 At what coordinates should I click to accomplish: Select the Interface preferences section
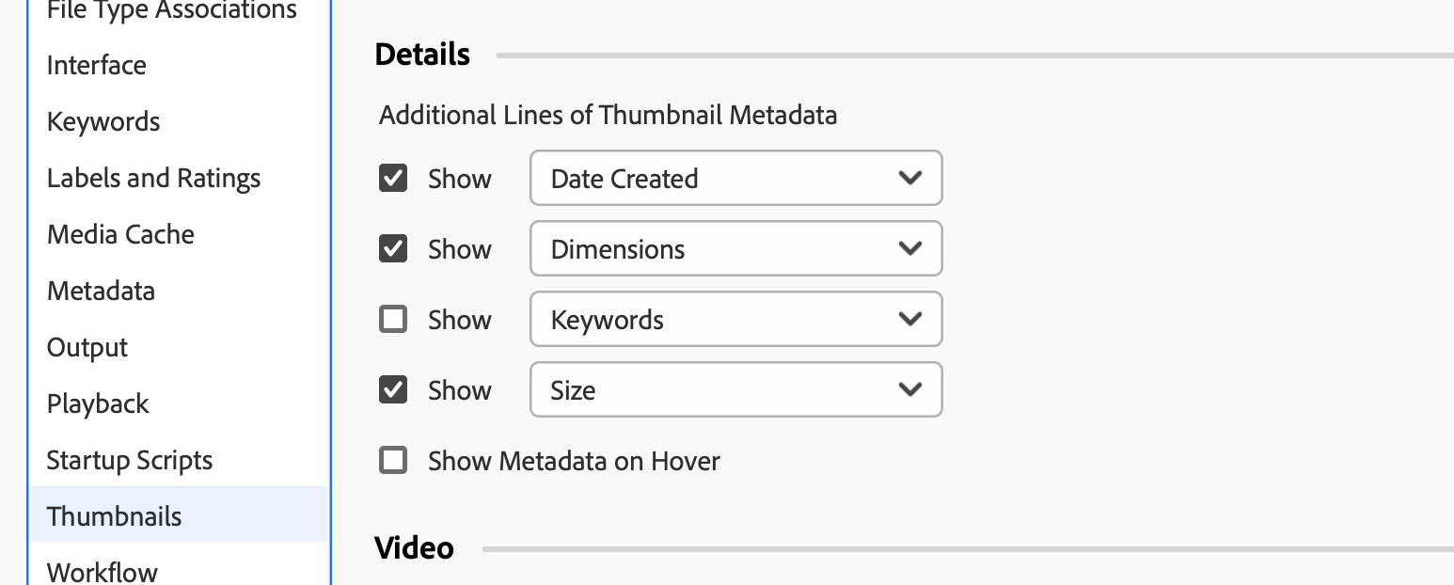pyautogui.click(x=96, y=64)
